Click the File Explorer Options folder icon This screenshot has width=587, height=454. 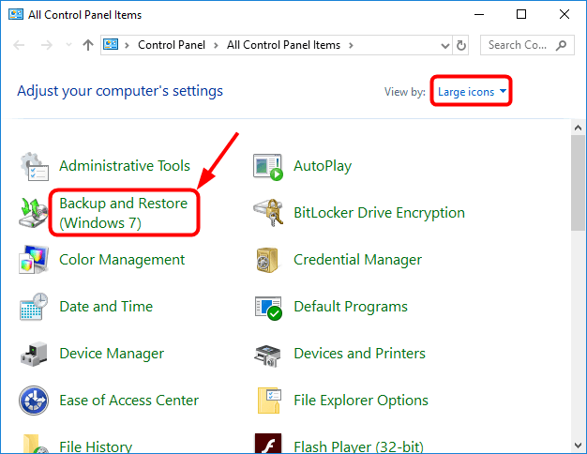point(269,401)
